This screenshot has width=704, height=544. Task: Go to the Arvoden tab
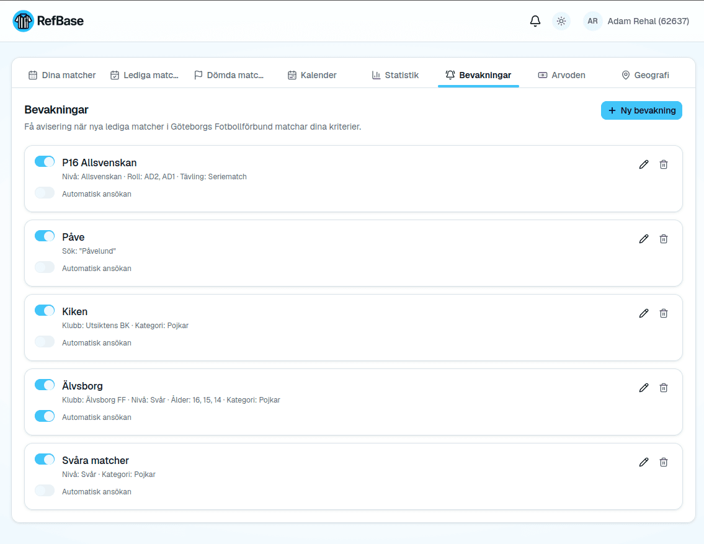pyautogui.click(x=562, y=75)
